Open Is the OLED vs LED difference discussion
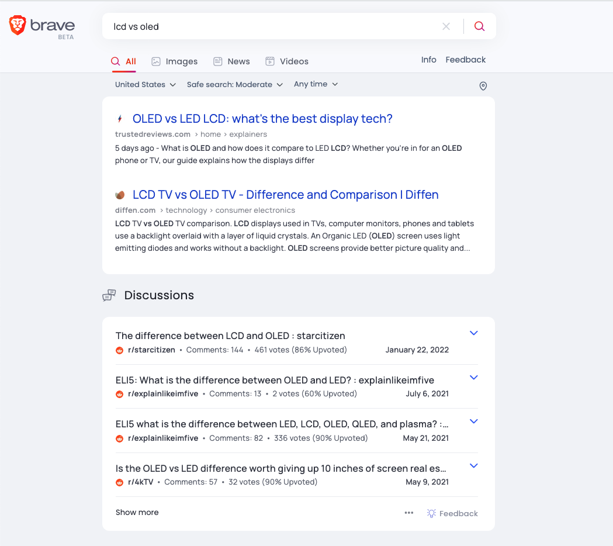 (x=280, y=468)
